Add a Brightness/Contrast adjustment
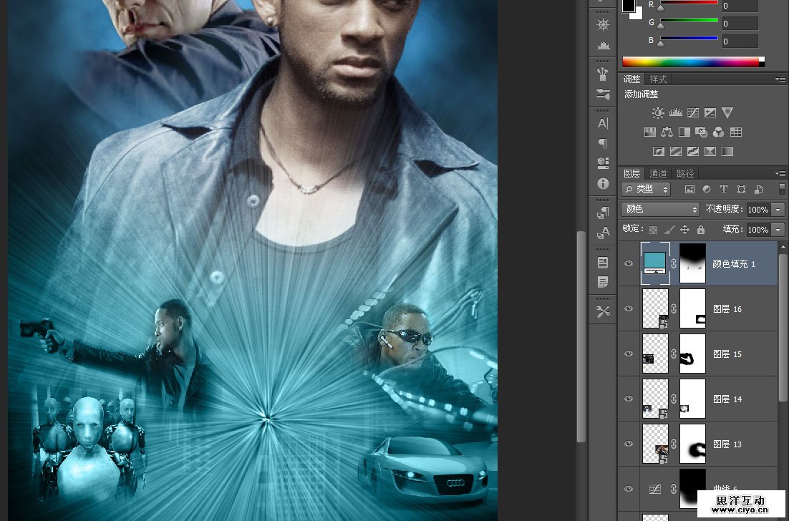This screenshot has height=521, width=789. pos(658,113)
